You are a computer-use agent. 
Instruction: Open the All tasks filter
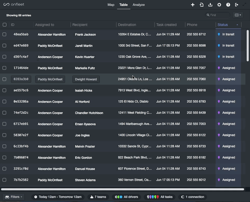click(159, 197)
